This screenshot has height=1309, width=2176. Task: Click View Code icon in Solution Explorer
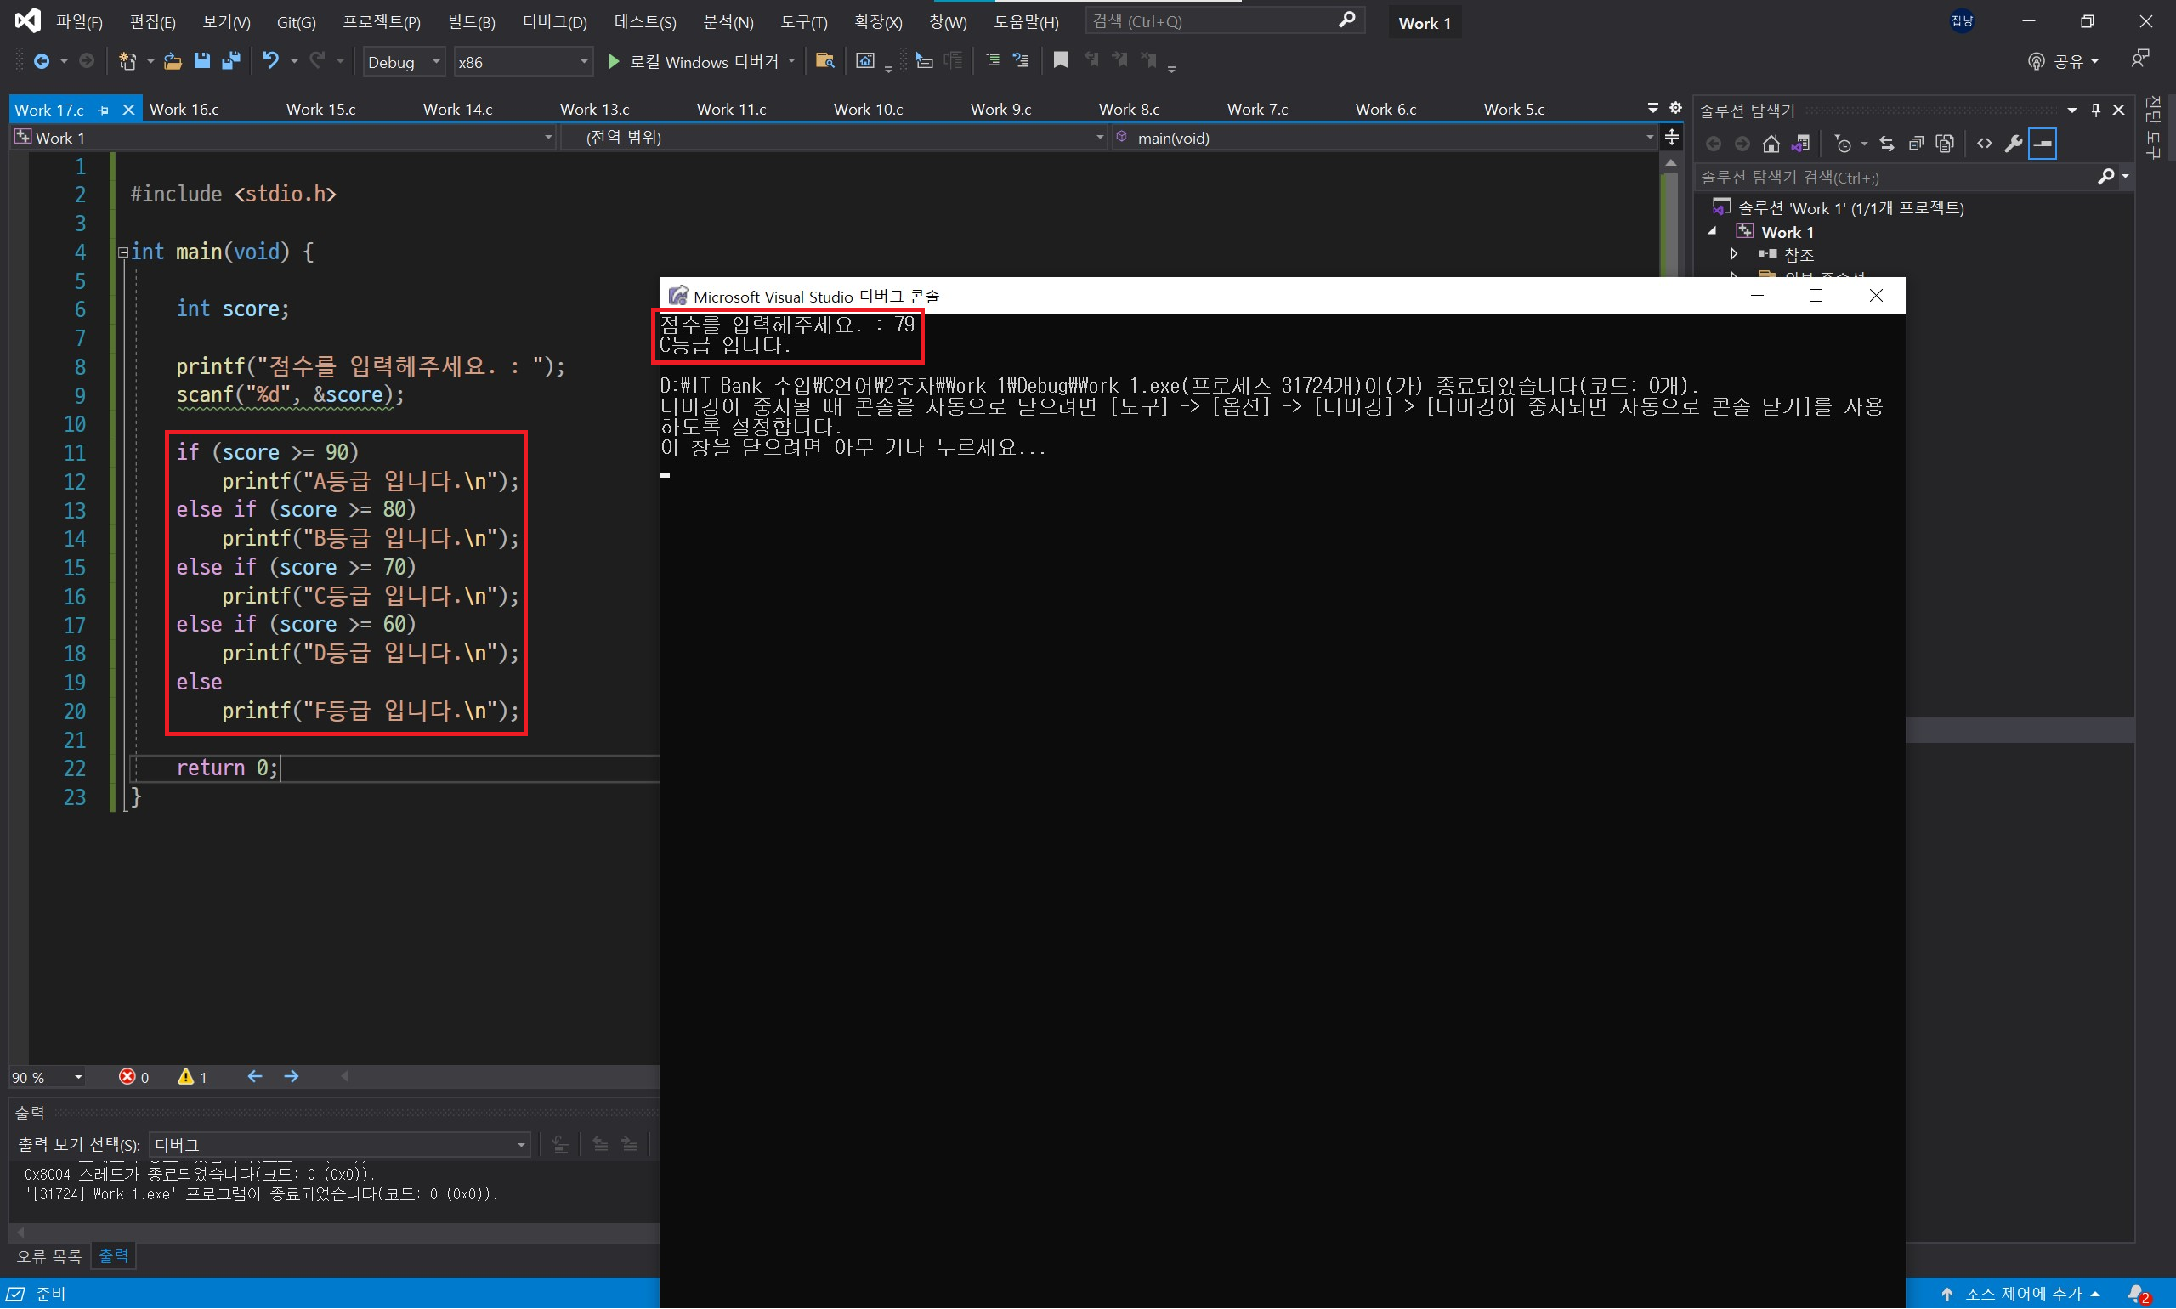[x=1984, y=144]
